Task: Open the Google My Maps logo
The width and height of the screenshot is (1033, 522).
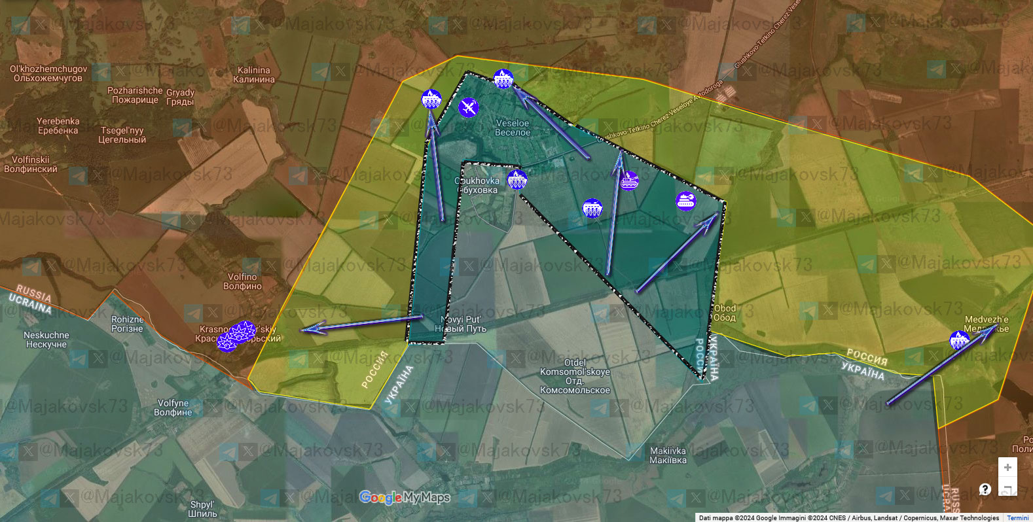Action: (405, 498)
